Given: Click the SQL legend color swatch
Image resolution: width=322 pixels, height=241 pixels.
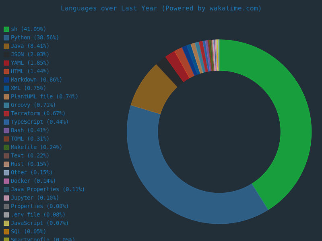Looking at the screenshot, I should click(x=6, y=232).
